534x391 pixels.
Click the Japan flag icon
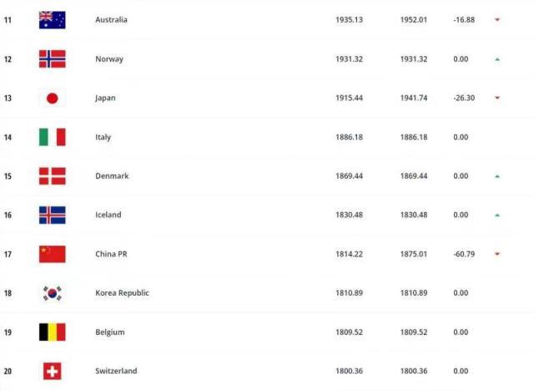[52, 98]
